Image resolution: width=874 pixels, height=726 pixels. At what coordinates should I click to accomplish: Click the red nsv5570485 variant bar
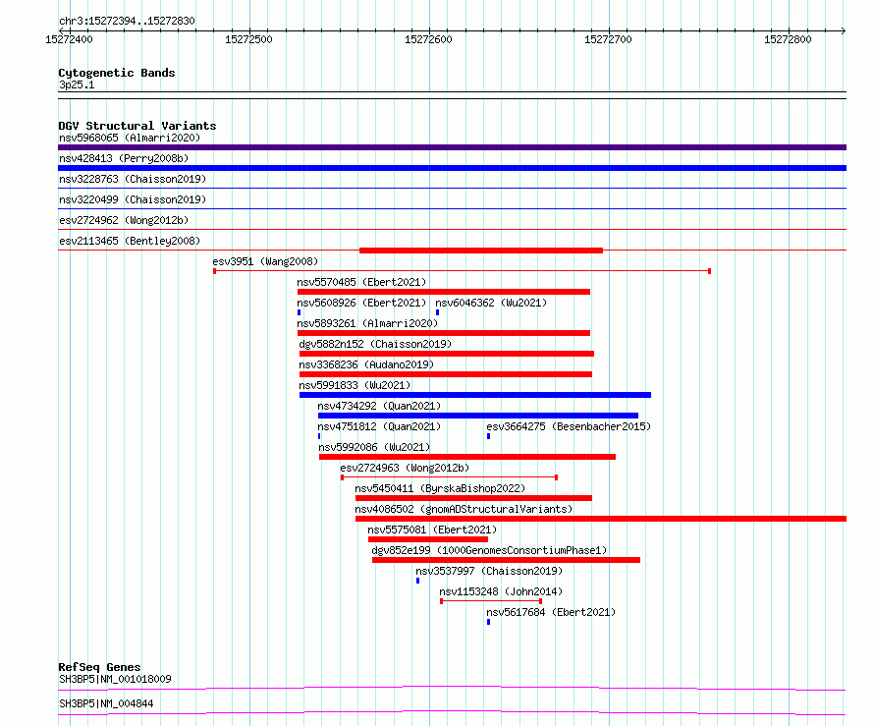coord(444,292)
